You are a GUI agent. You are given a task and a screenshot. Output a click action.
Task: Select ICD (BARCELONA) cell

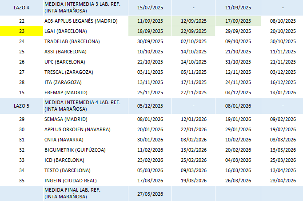[86, 161]
